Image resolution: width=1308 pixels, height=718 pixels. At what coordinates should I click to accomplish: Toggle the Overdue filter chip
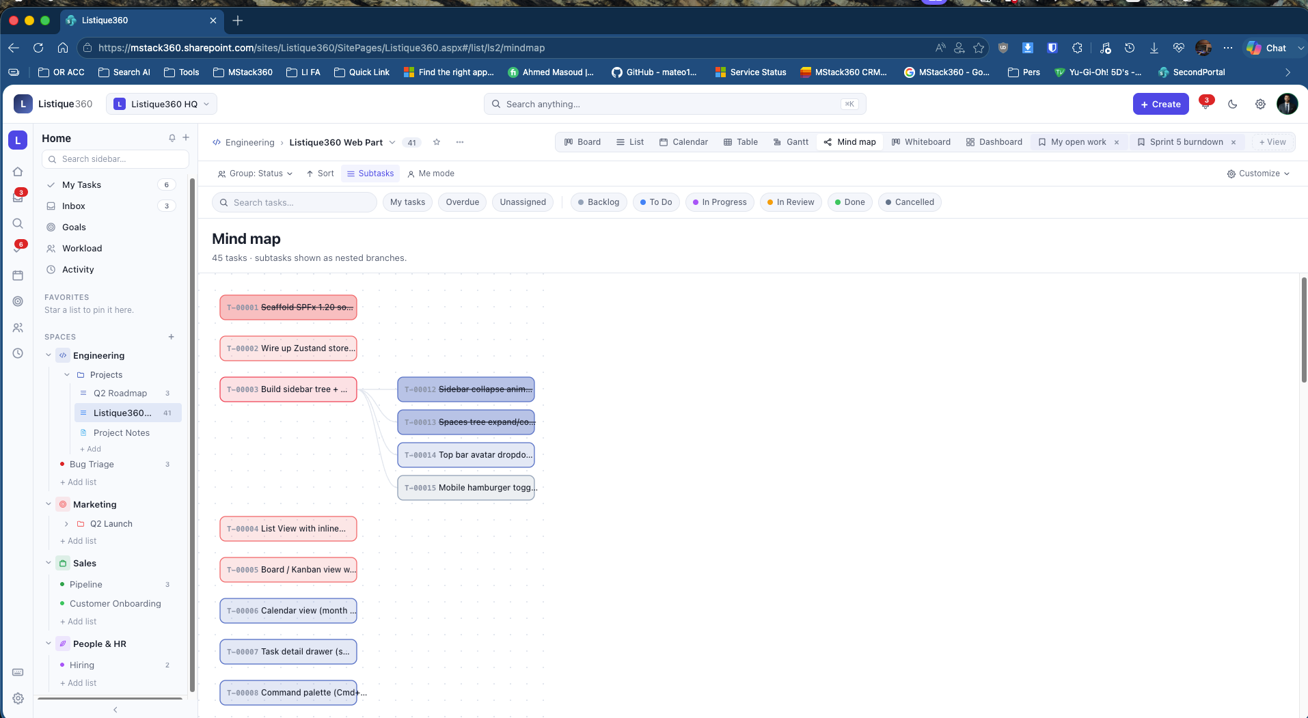click(463, 202)
